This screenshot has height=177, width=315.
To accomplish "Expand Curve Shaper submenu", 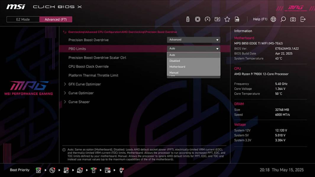I will tap(77, 102).
